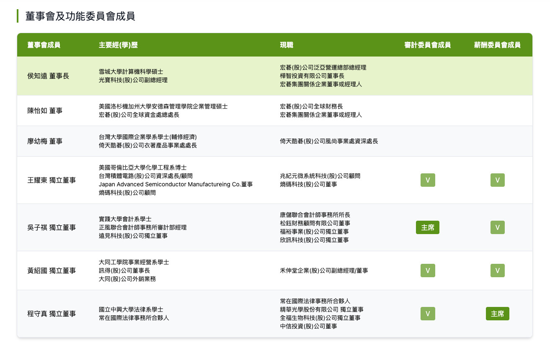The image size is (550, 353).
Task: Click the text 台灣大學國際企業學系學士(輔修經濟)
Action: (148, 137)
